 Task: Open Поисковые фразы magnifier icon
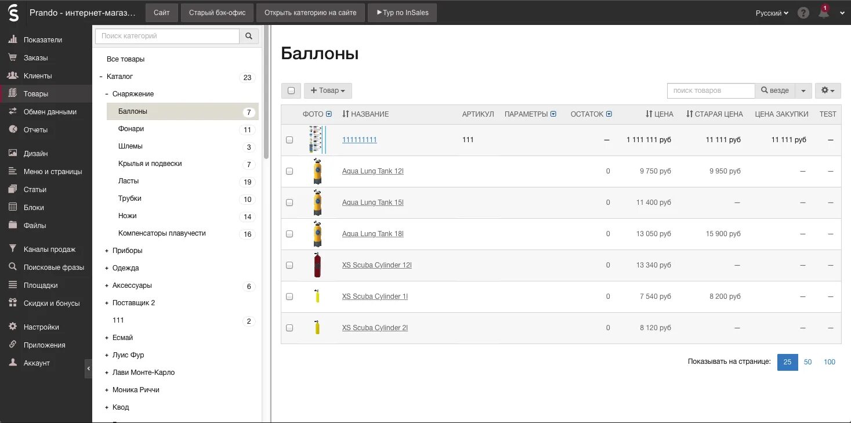click(12, 267)
